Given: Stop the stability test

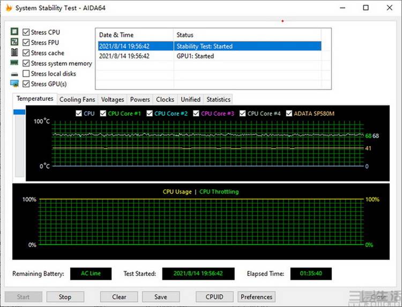Looking at the screenshot, I should (x=65, y=297).
